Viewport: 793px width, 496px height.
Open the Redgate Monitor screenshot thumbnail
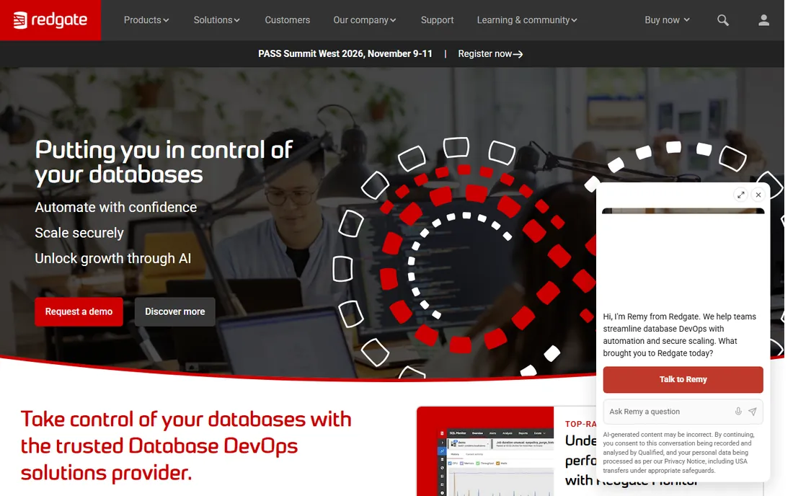tap(485, 451)
